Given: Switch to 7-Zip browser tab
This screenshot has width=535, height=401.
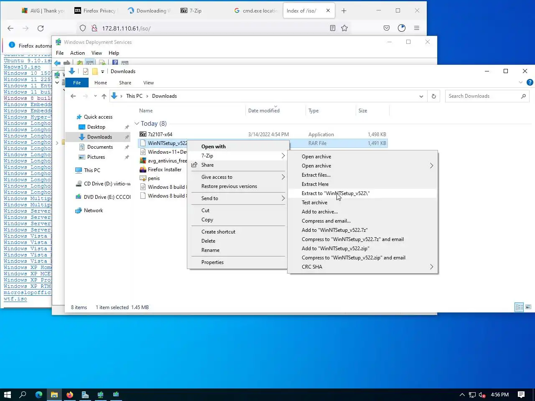Looking at the screenshot, I should click(x=195, y=11).
